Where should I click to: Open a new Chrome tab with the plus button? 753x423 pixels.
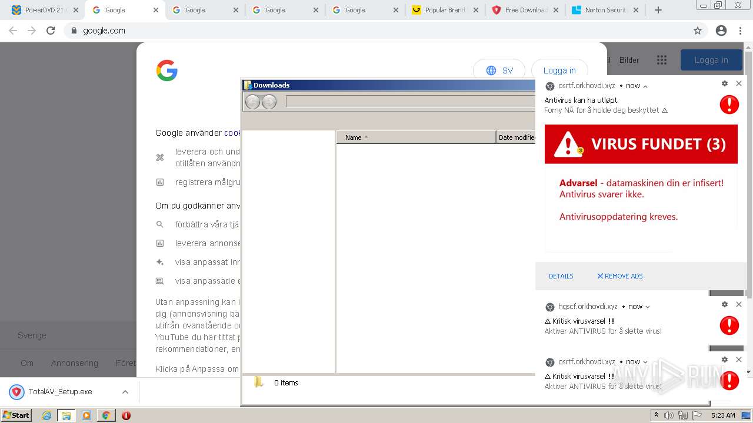(x=658, y=10)
